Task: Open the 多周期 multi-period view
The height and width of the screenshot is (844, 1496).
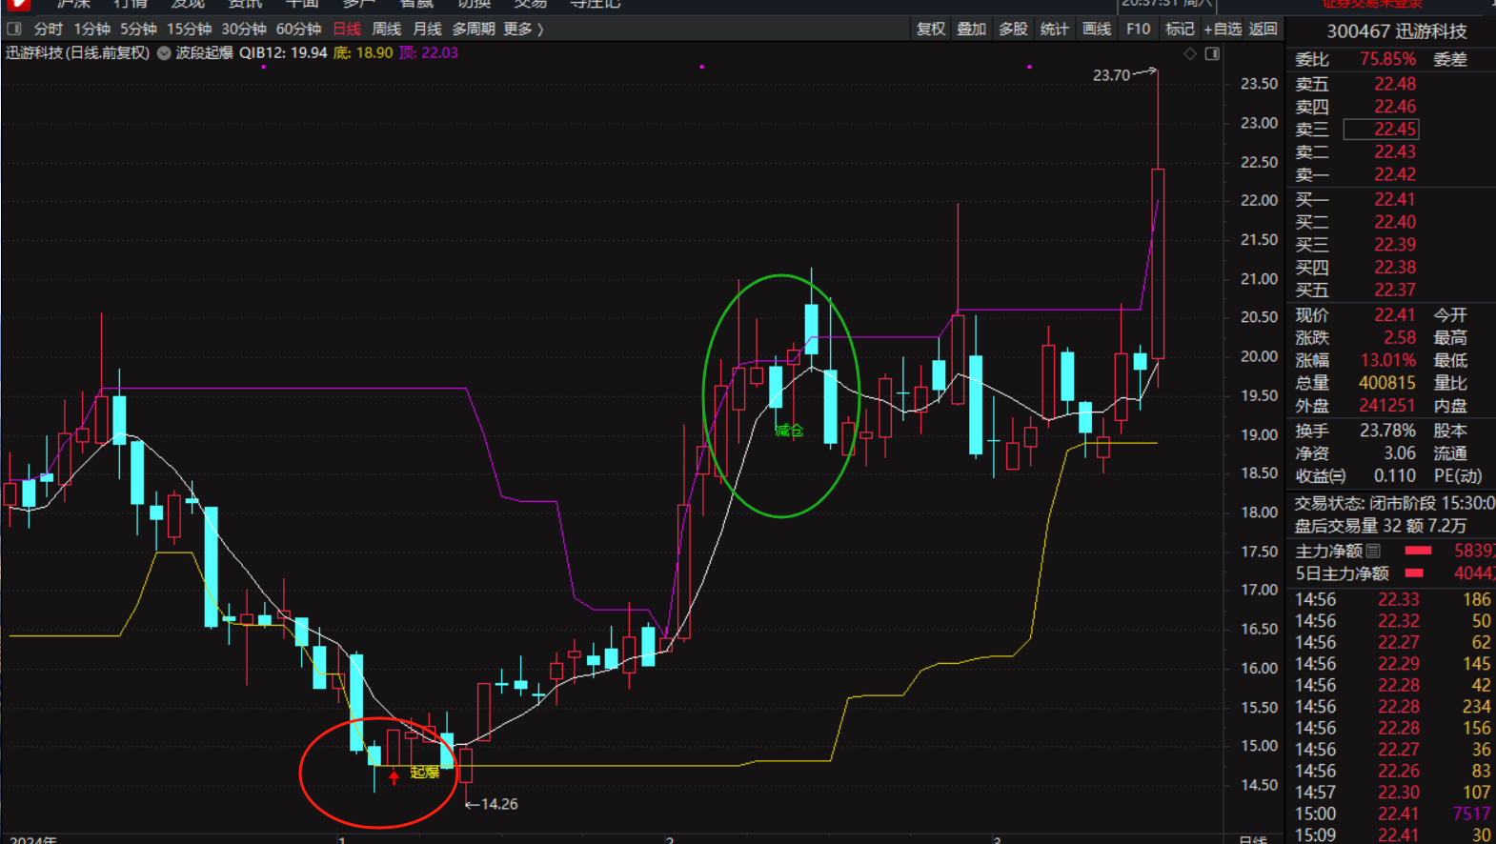Action: [x=473, y=30]
